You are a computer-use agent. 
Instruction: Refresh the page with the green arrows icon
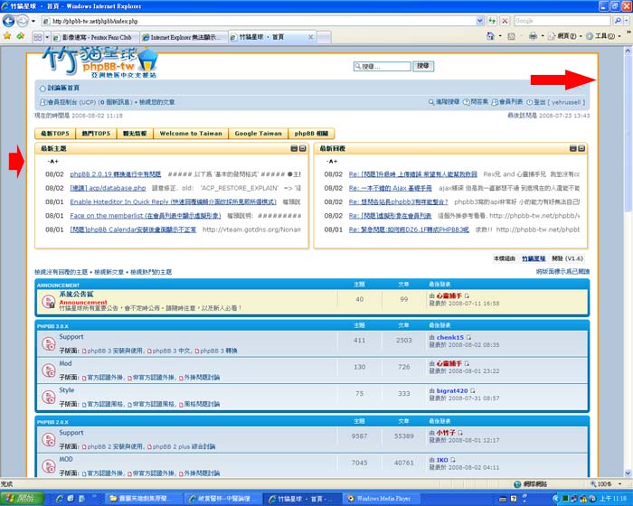(x=492, y=21)
